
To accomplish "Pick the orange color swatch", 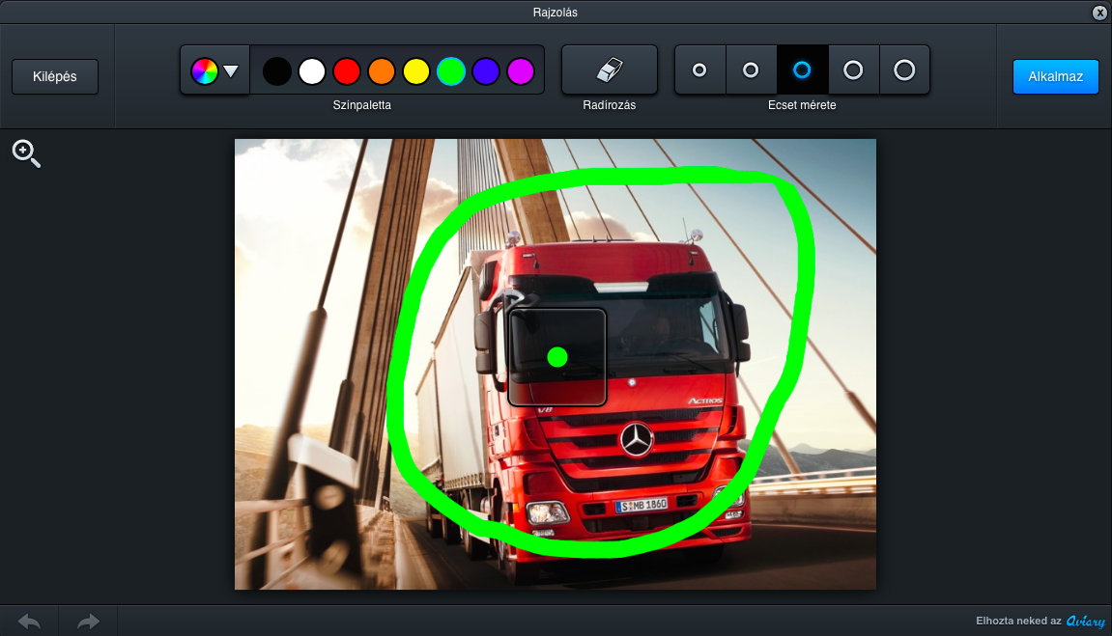I will [x=382, y=70].
